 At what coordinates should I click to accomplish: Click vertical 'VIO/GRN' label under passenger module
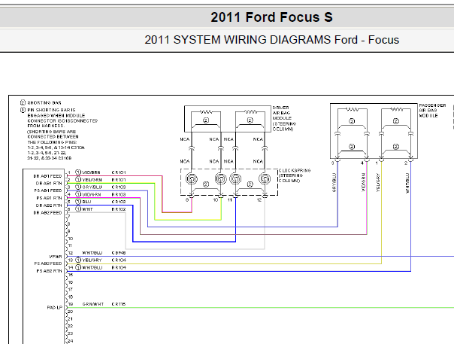[363, 182]
